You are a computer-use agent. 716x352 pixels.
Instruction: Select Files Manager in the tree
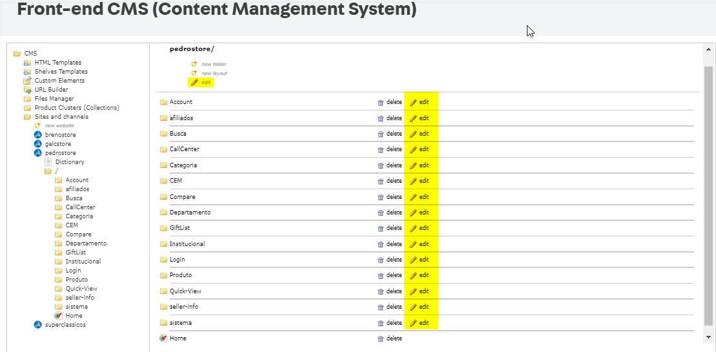[54, 99]
